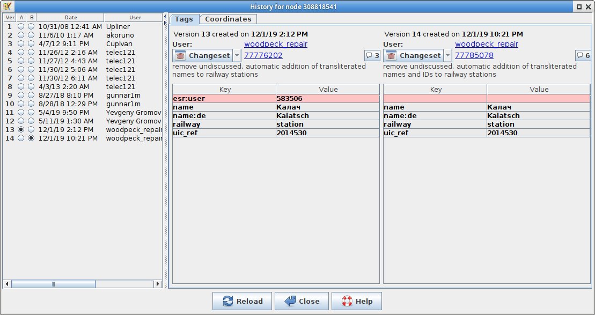Select version 11 in column A
The height and width of the screenshot is (315, 595).
pyautogui.click(x=21, y=113)
